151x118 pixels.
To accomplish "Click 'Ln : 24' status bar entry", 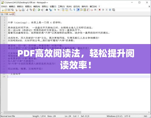I will [x=68, y=116].
